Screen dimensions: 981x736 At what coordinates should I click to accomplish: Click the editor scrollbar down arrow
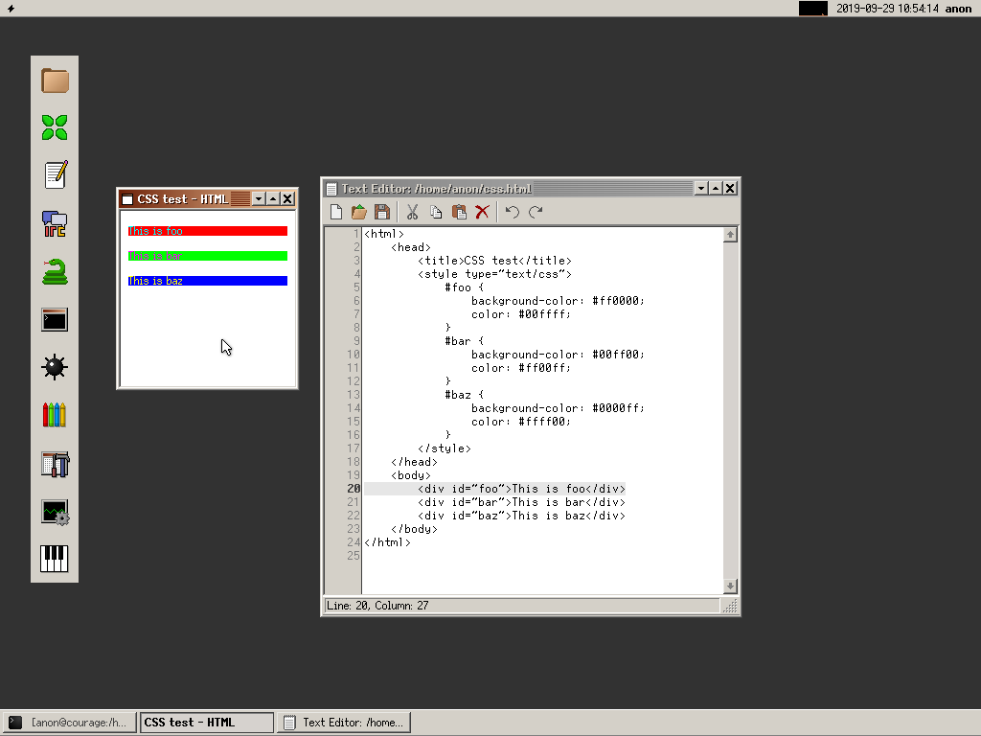coord(730,586)
